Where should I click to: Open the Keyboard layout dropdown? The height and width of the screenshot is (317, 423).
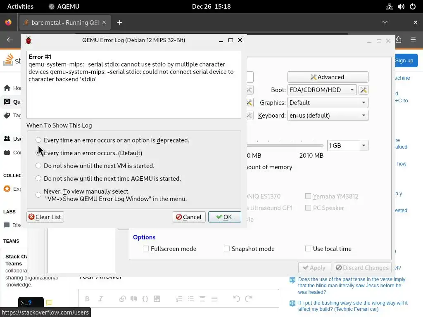(328, 116)
